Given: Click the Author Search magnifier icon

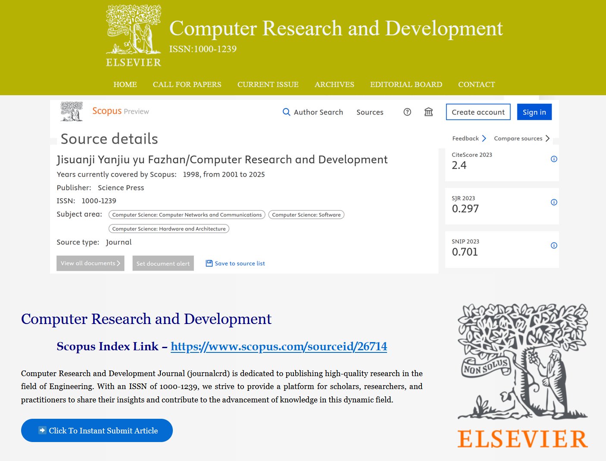Looking at the screenshot, I should click(x=286, y=112).
